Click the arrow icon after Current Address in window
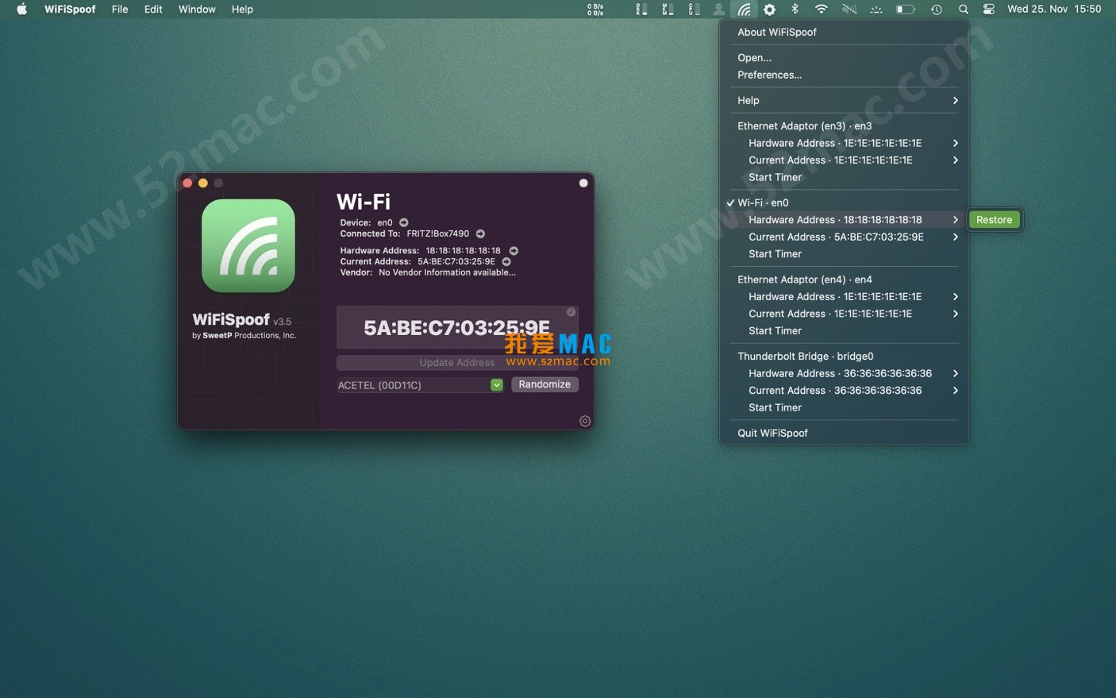 pyautogui.click(x=506, y=261)
